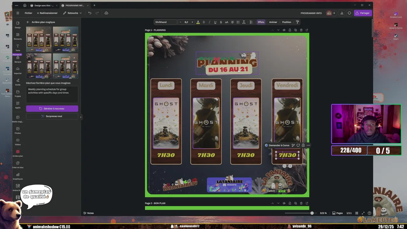Open the Projets sidebar panel
The image size is (407, 229).
(x=18, y=94)
